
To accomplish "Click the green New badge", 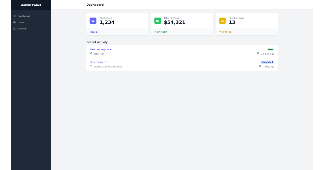I will click(x=271, y=49).
